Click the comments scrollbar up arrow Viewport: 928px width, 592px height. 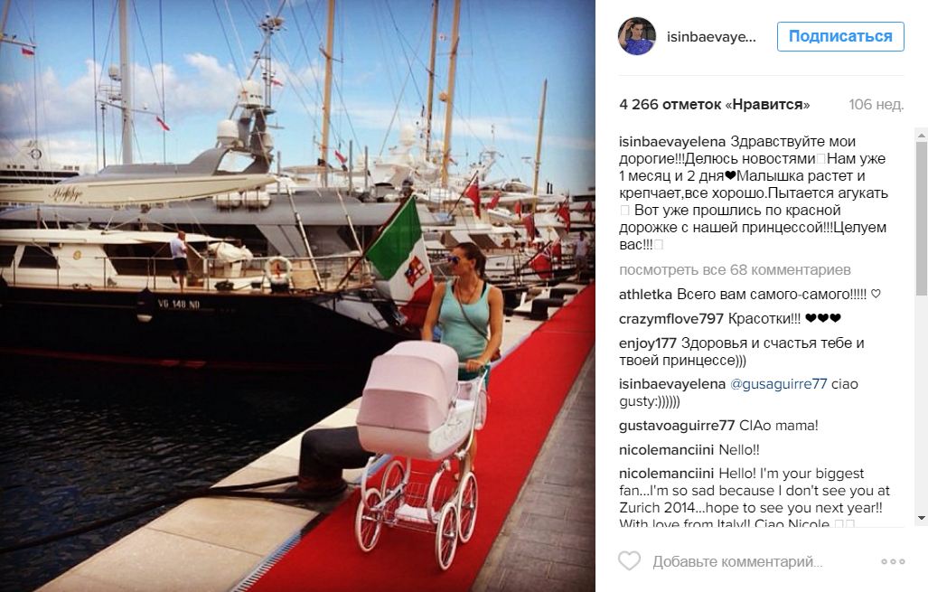click(922, 135)
